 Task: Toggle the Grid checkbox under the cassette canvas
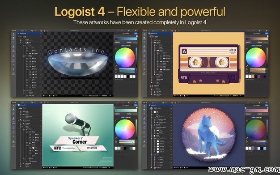180,96
